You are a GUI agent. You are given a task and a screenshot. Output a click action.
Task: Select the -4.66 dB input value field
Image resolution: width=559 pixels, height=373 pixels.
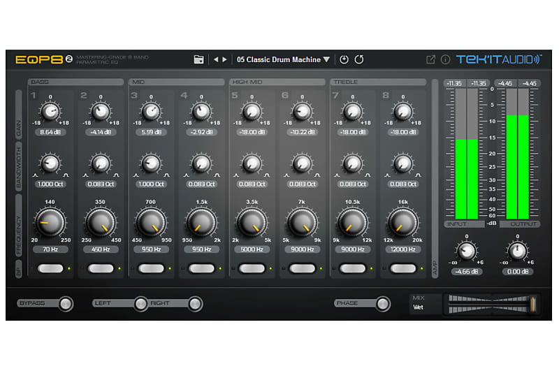pyautogui.click(x=467, y=272)
